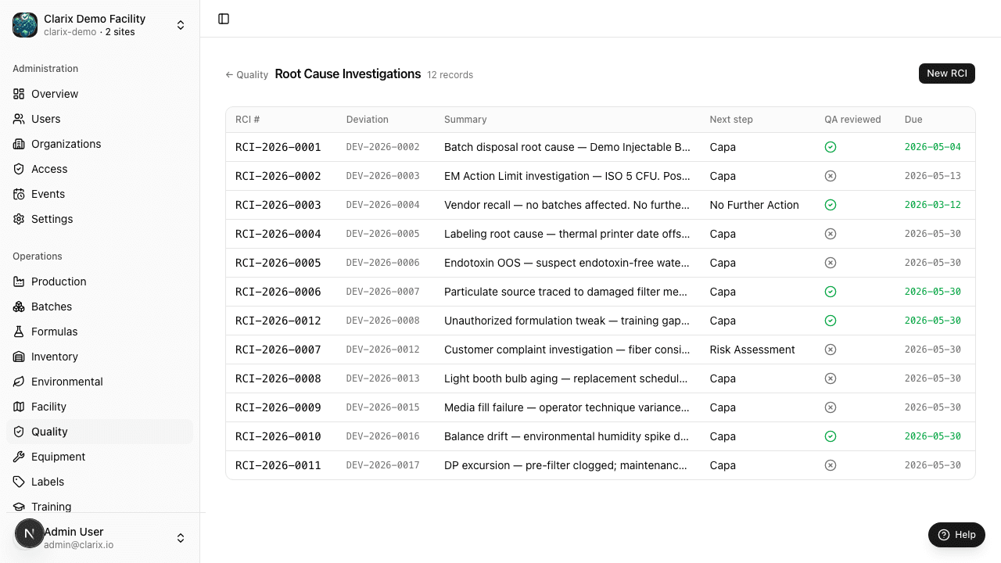
Task: Click the Labels tag icon
Action: click(19, 482)
